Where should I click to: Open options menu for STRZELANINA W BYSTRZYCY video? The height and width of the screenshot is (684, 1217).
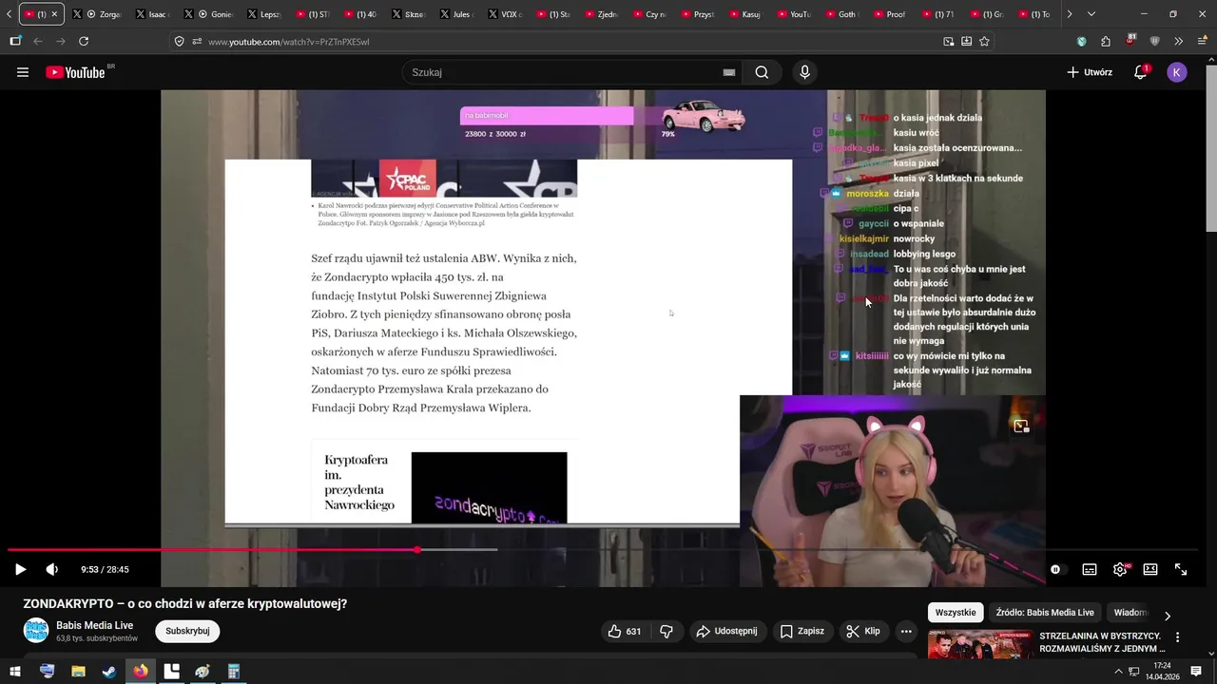point(1178,637)
